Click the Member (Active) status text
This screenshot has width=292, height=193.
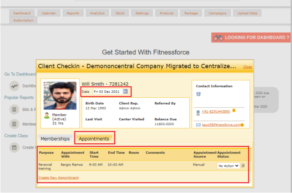pyautogui.click(x=59, y=117)
